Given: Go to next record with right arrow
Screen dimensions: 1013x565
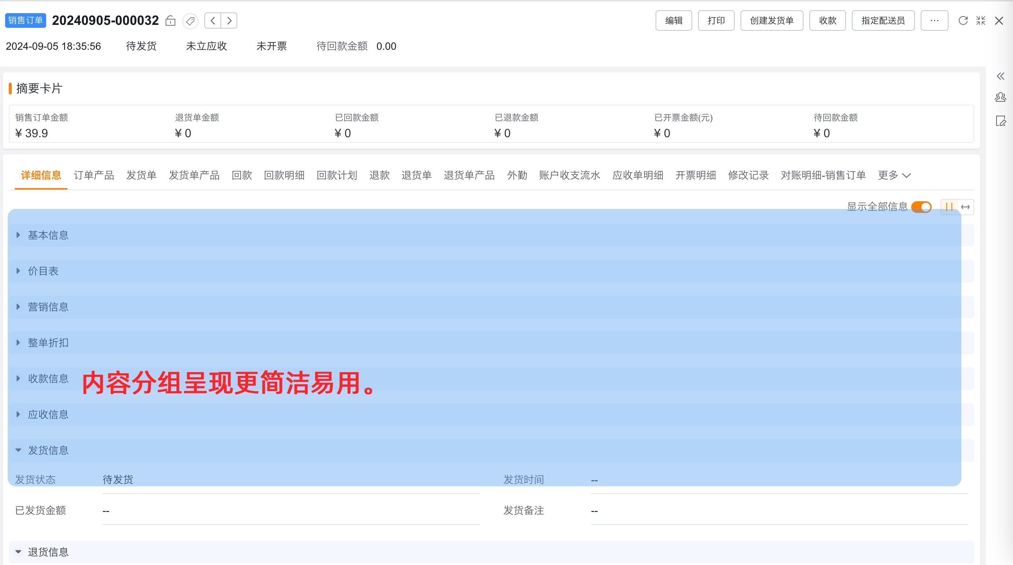Looking at the screenshot, I should (x=229, y=20).
